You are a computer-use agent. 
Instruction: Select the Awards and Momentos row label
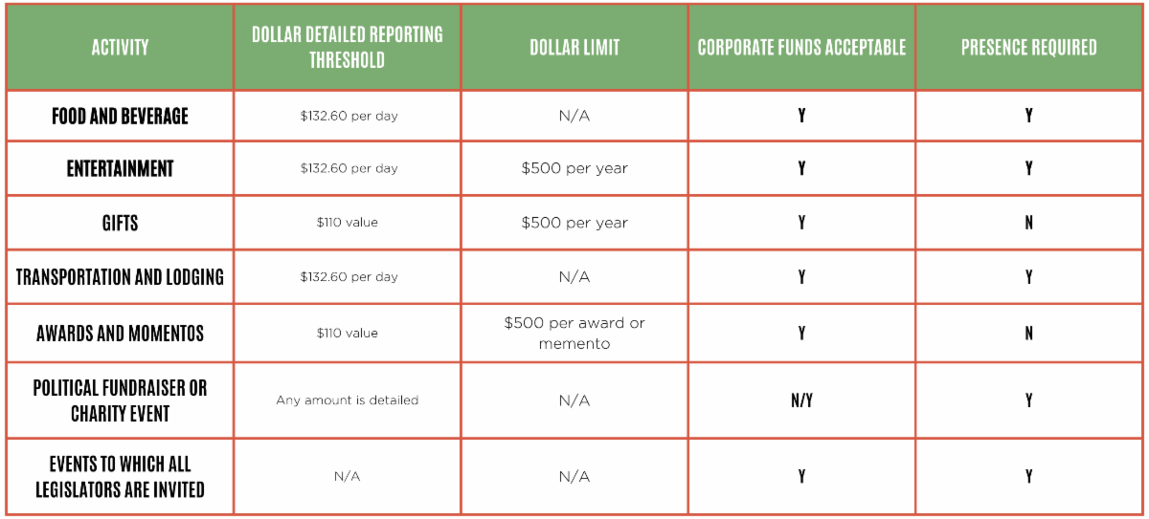pyautogui.click(x=120, y=334)
